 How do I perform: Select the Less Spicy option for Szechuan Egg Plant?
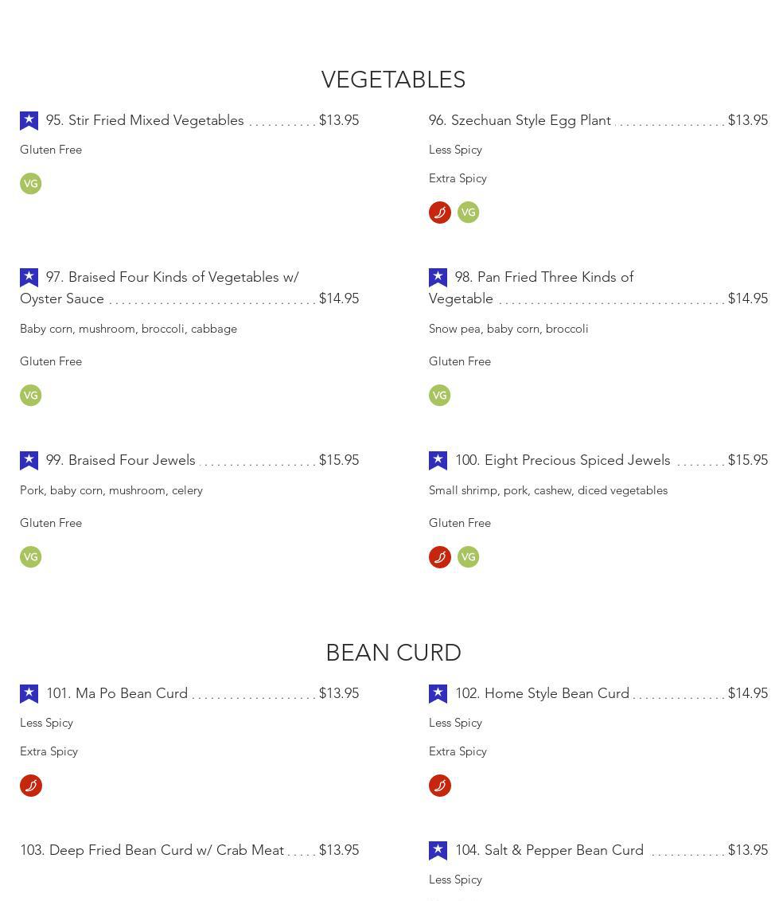[455, 150]
